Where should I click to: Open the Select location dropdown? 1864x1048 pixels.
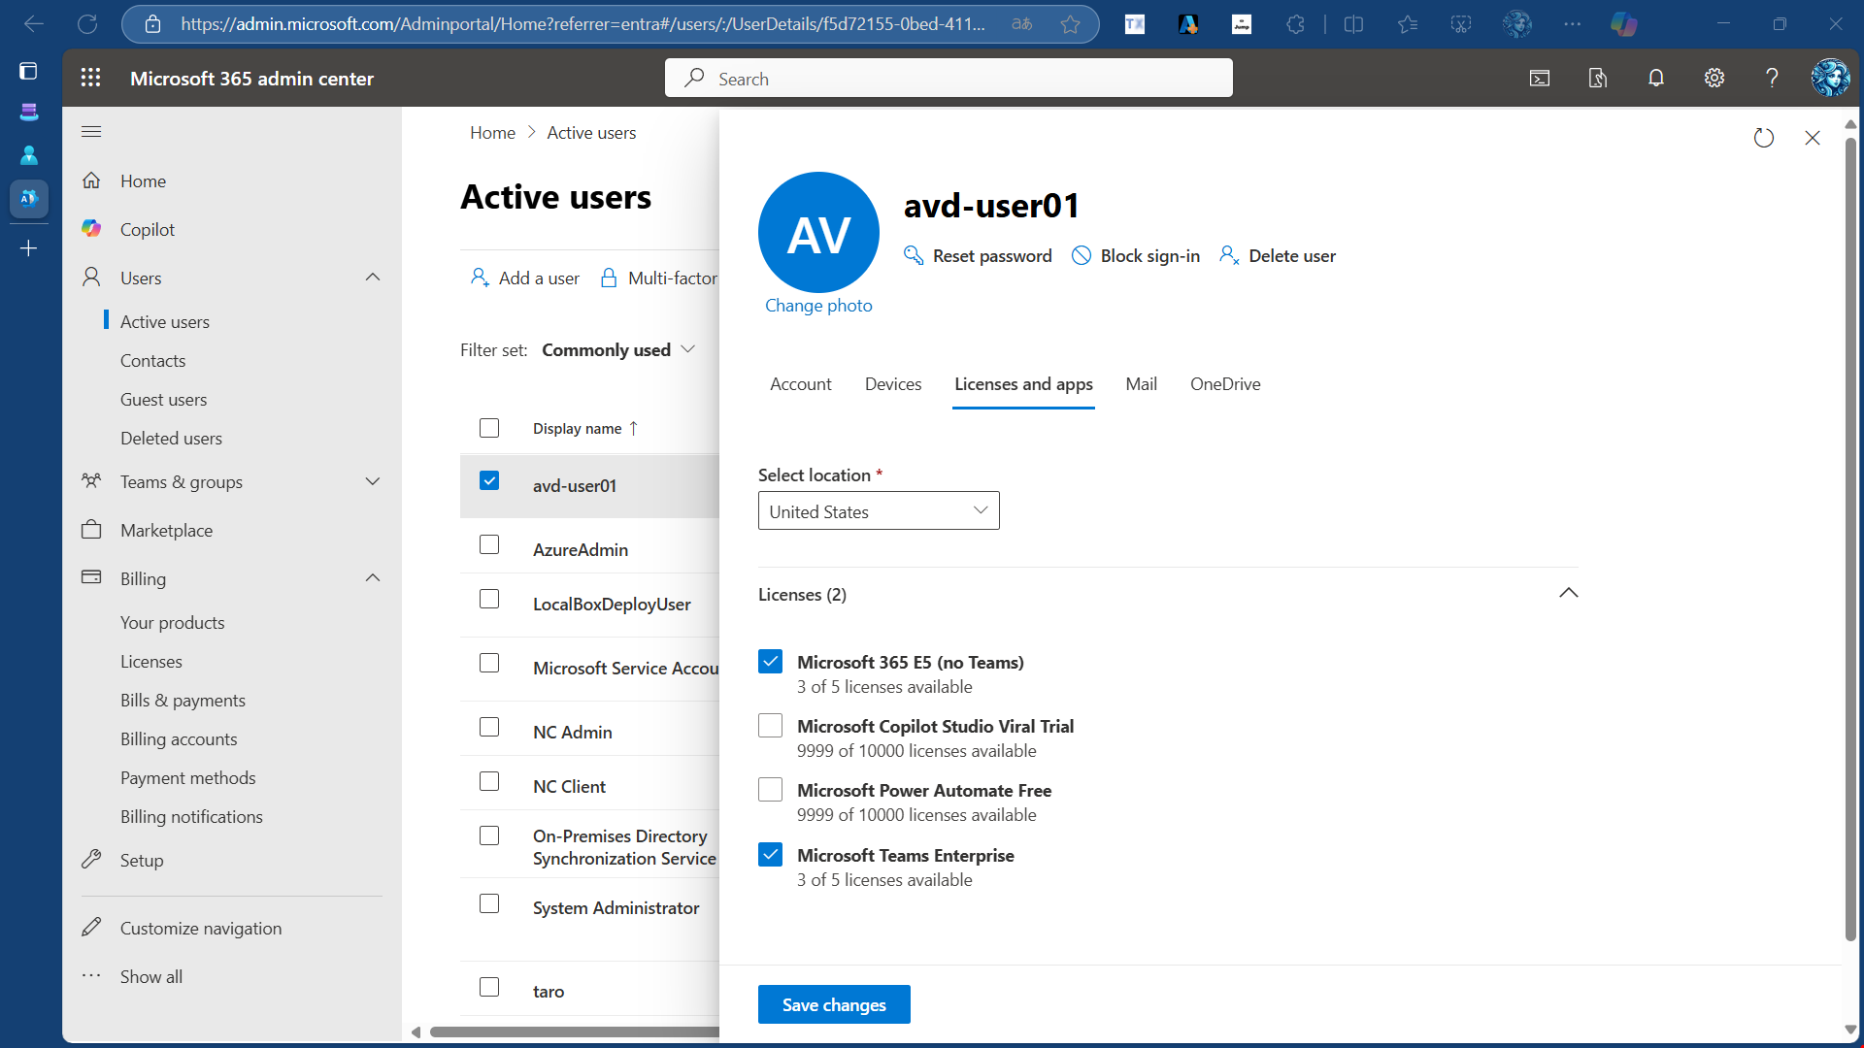(878, 510)
